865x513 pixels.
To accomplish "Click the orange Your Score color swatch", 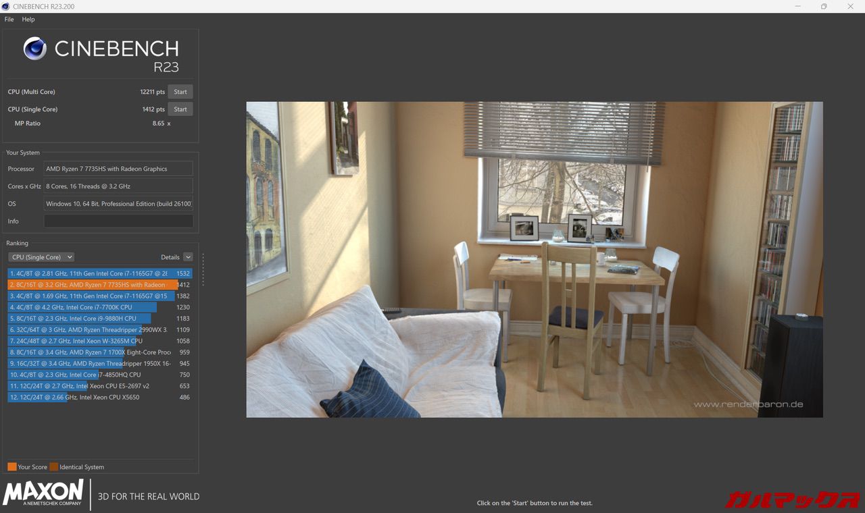I will point(12,467).
